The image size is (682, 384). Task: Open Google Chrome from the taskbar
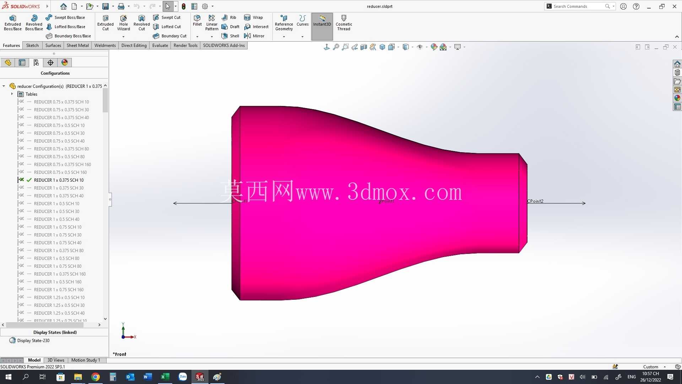95,377
